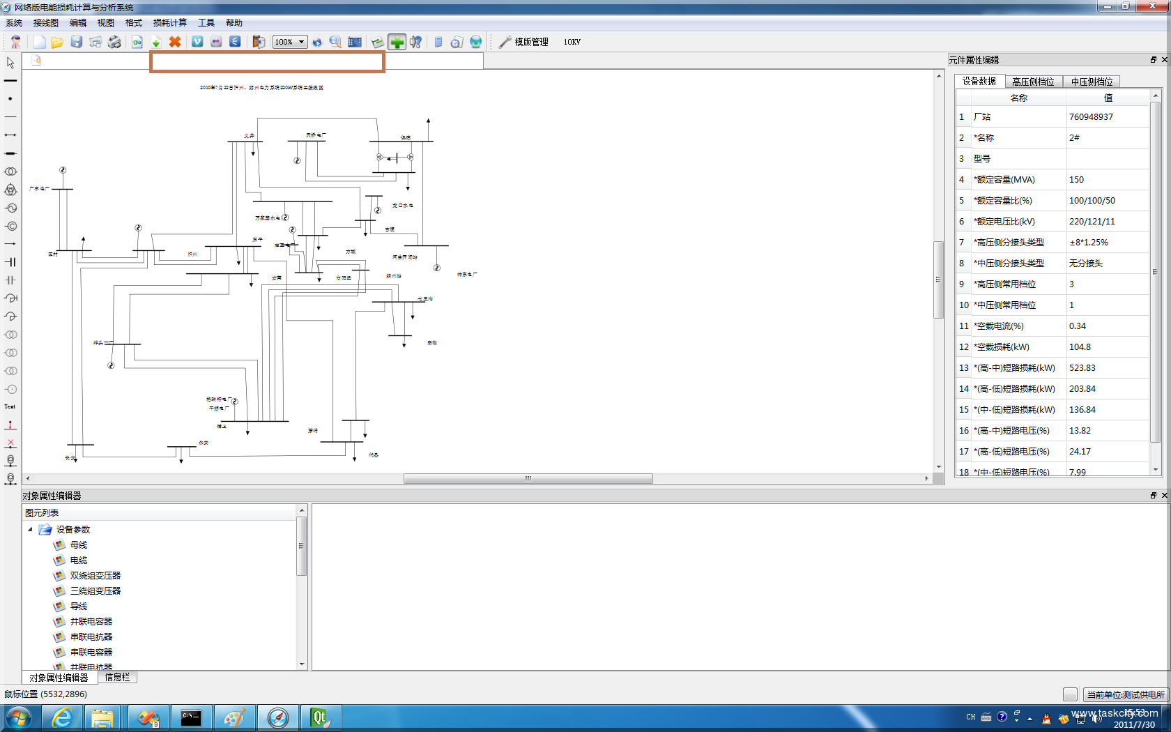1171x732 pixels.
Task: Click the magnifier zoom icon
Action: coord(335,43)
